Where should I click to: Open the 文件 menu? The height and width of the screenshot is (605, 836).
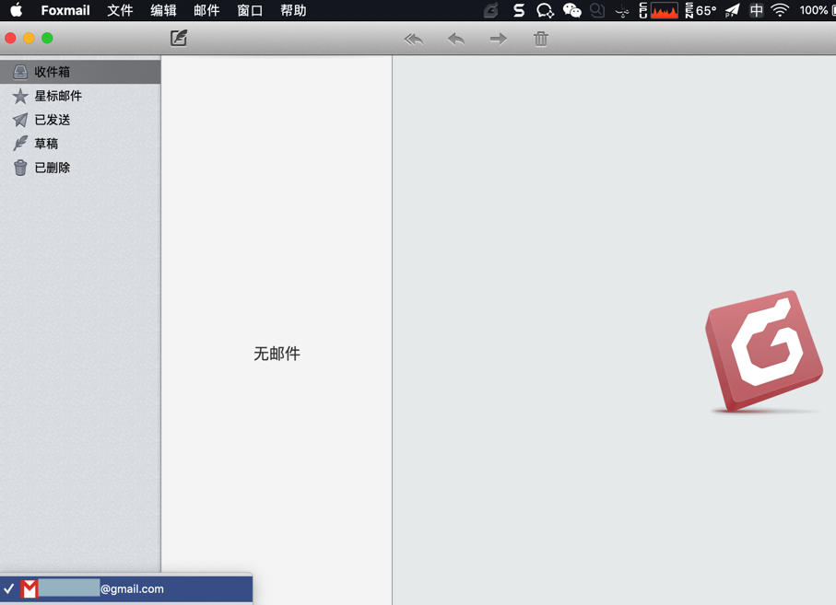click(x=120, y=10)
